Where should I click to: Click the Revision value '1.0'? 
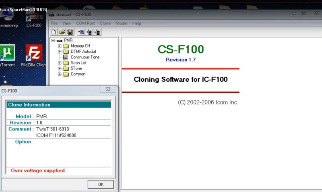[39, 123]
